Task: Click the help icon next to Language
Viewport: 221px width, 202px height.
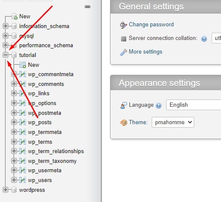Action: click(159, 105)
